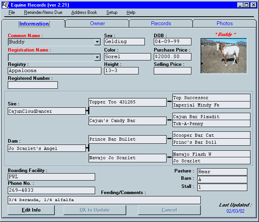Screen dimensions: 259x222
Task: Click the Purchase Price field
Action: point(172,57)
